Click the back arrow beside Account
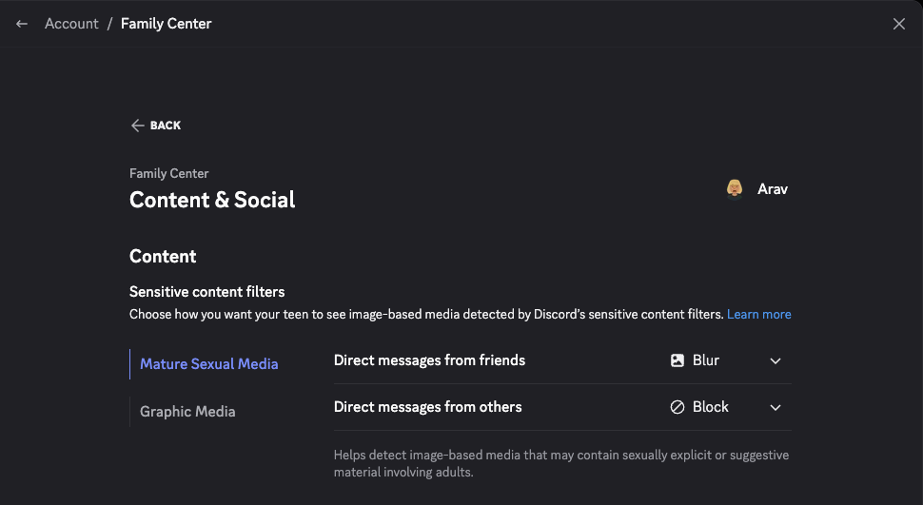 coord(22,24)
